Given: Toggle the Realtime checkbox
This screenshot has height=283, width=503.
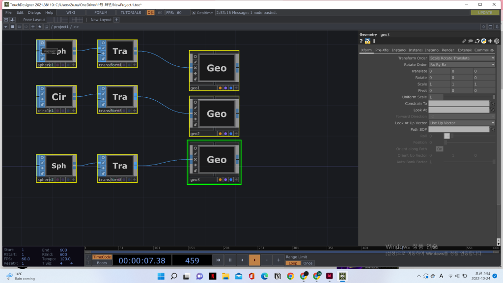Looking at the screenshot, I should (x=194, y=12).
